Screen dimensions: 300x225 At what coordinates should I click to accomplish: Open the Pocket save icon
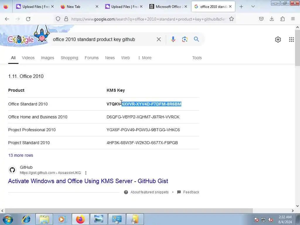pyautogui.click(x=261, y=19)
